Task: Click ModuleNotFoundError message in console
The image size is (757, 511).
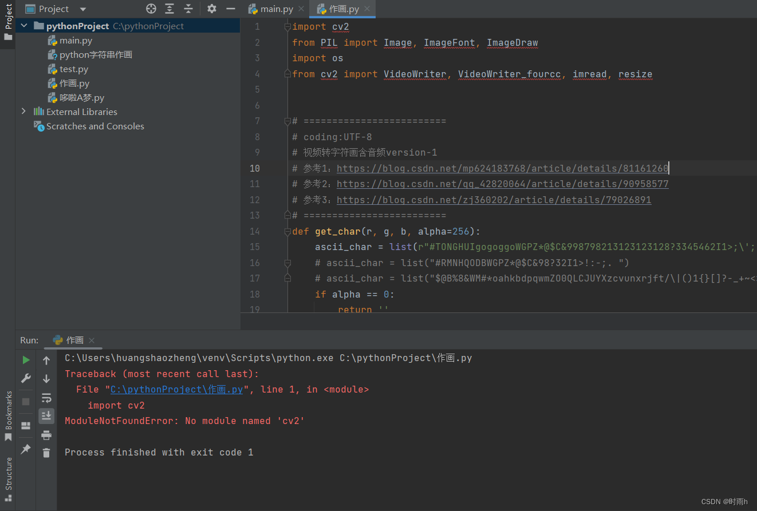Action: point(184,421)
